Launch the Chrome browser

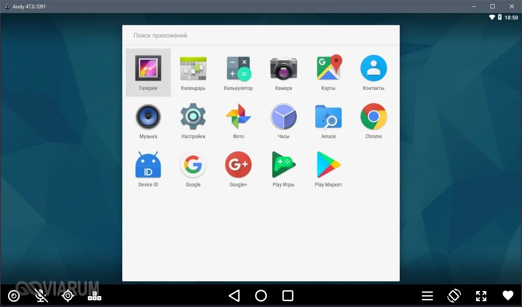373,121
